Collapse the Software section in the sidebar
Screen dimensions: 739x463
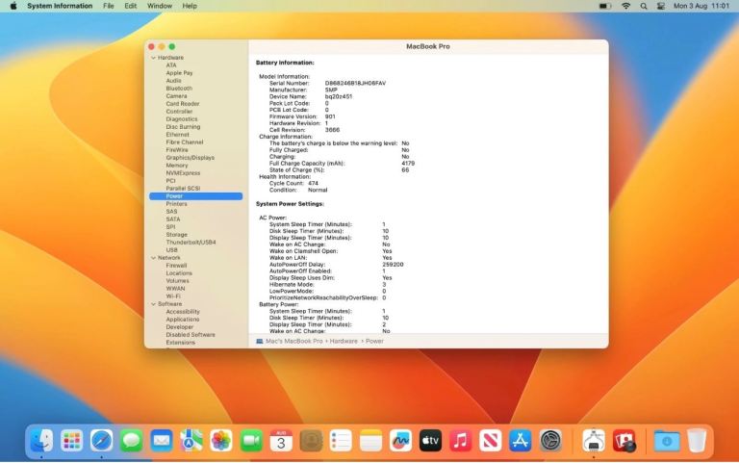point(153,304)
